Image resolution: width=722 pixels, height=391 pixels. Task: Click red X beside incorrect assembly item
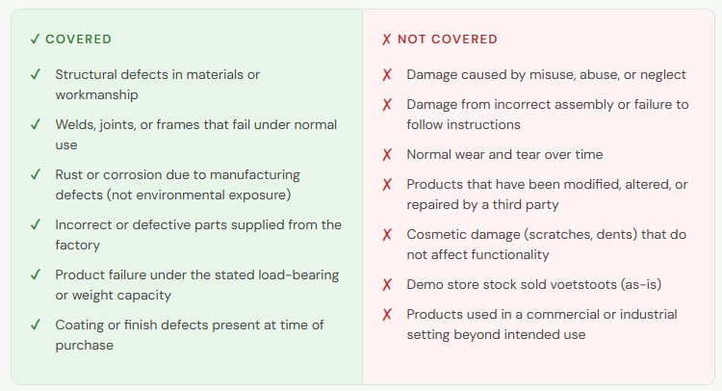387,104
